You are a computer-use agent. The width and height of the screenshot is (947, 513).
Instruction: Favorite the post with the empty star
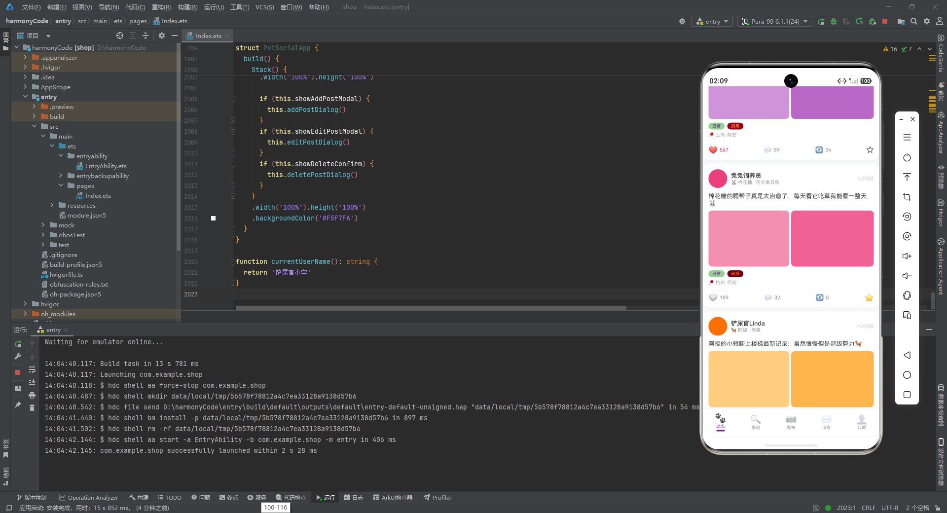tap(870, 150)
